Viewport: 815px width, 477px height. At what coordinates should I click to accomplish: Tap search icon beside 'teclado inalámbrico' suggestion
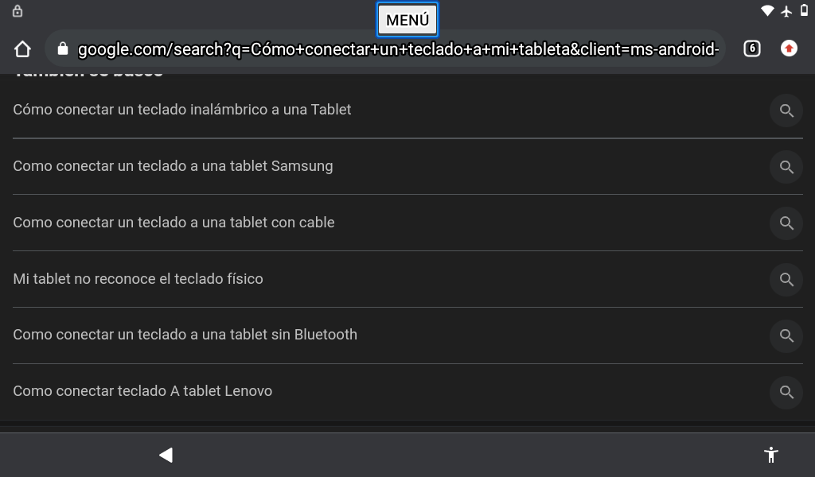pos(786,111)
